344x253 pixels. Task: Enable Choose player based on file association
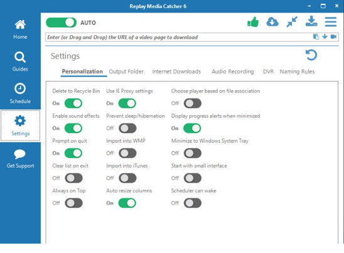coord(193,103)
